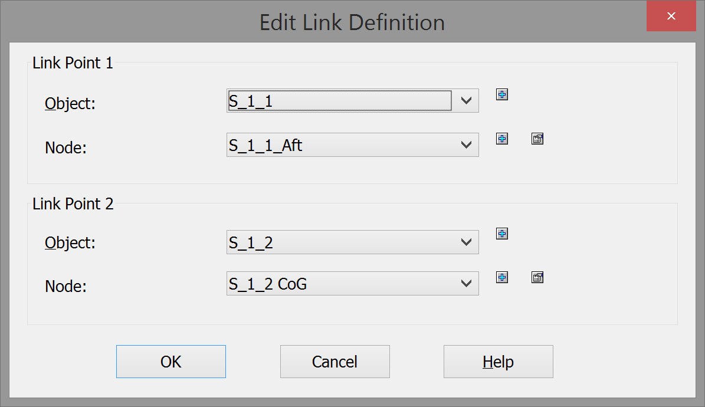Open properties icon for Link Point 1 Node
This screenshot has width=705, height=407.
[537, 139]
